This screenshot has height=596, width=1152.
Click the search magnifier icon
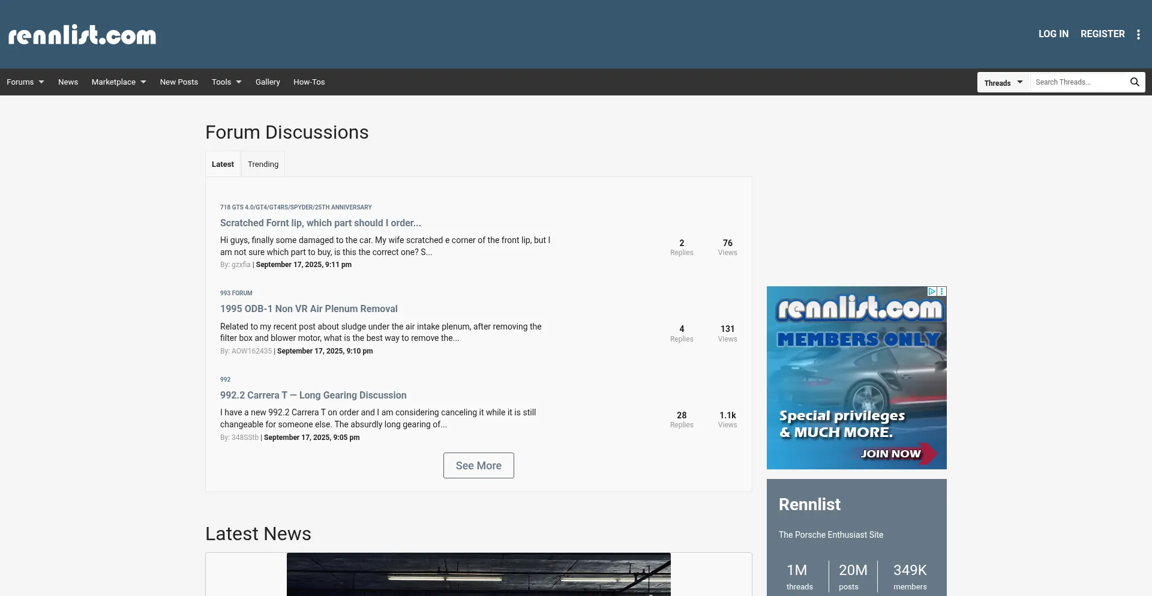[x=1135, y=82]
